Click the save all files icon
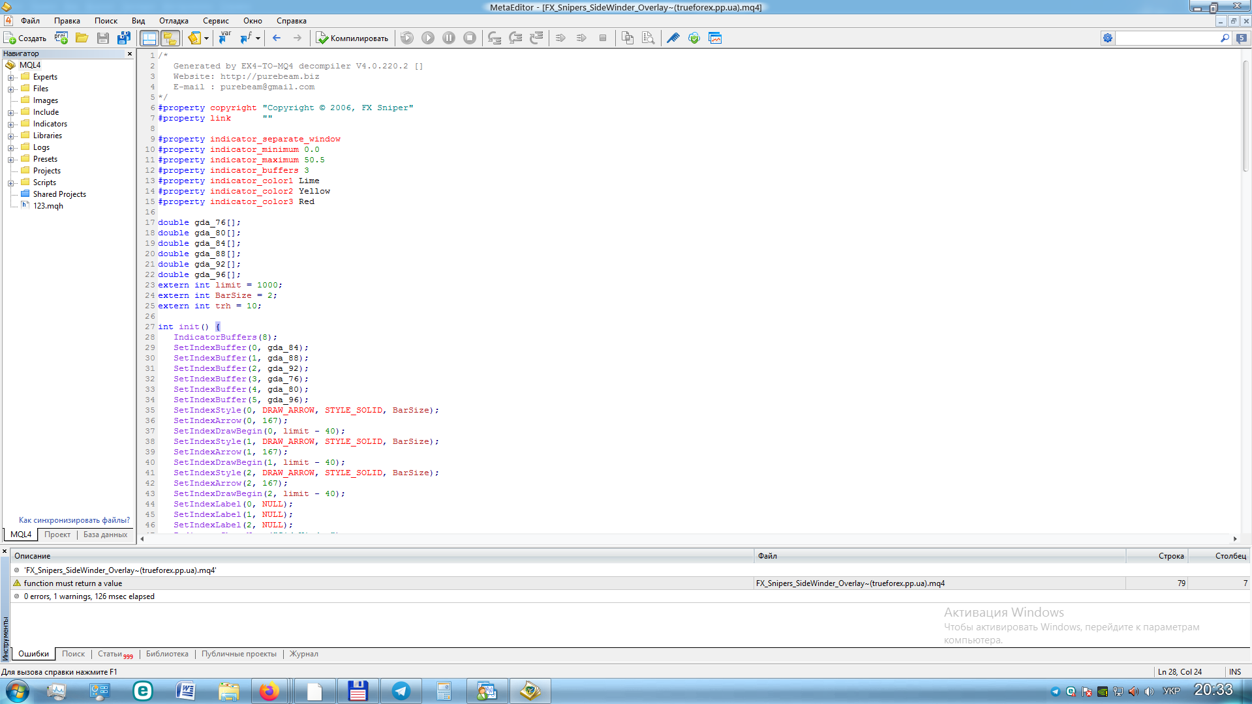The image size is (1252, 704). [x=123, y=38]
